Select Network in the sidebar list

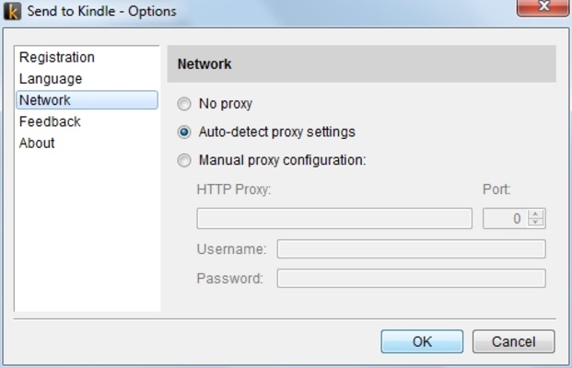[x=45, y=100]
